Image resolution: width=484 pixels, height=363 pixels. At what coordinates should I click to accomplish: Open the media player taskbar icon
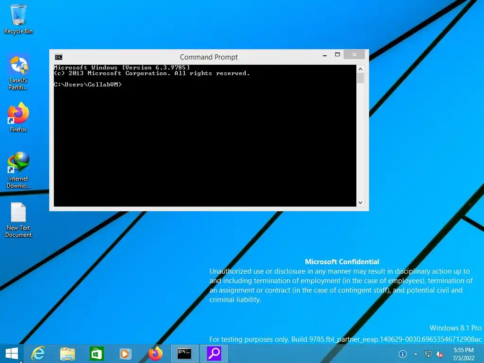point(125,354)
